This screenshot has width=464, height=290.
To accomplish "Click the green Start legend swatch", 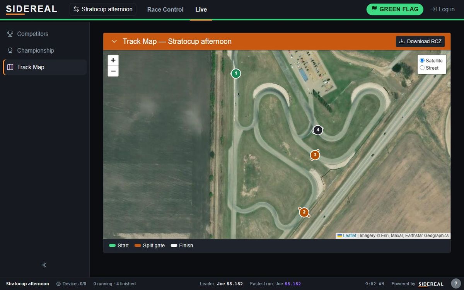I will click(x=113, y=246).
